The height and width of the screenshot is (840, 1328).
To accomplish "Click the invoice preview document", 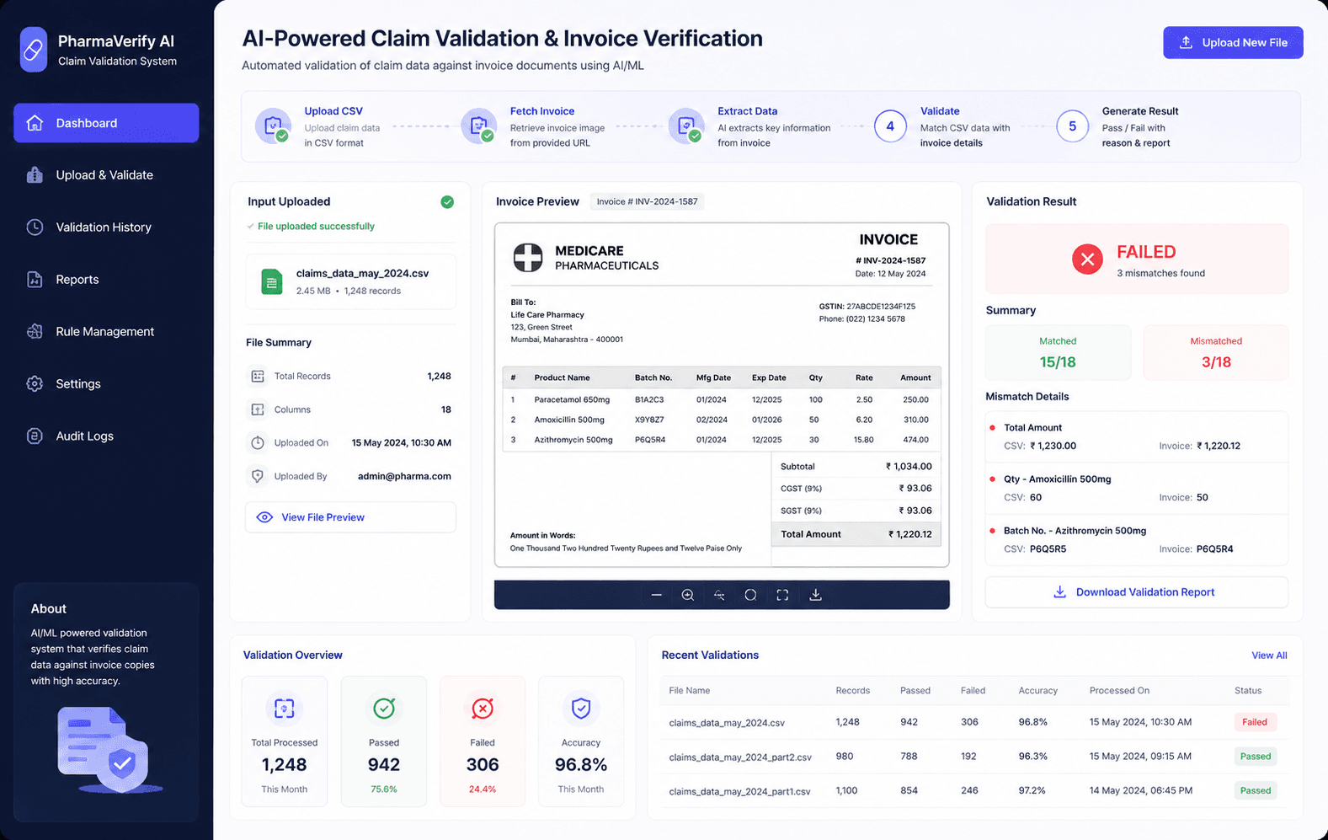I will (722, 395).
